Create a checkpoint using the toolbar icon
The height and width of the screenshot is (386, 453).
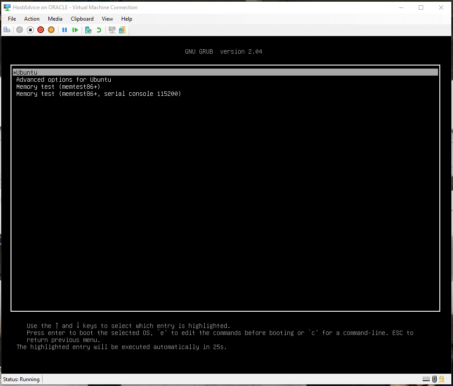(88, 30)
